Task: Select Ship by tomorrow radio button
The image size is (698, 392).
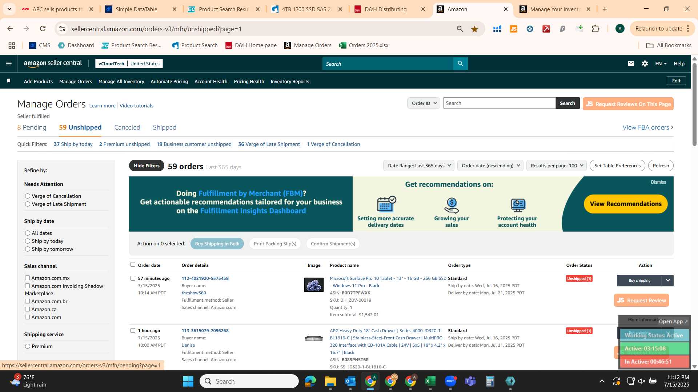Action: click(28, 249)
